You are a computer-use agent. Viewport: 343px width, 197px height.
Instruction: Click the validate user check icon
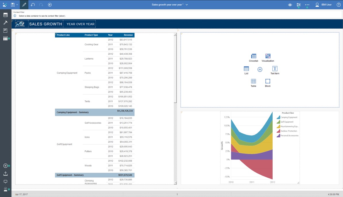coord(5,189)
